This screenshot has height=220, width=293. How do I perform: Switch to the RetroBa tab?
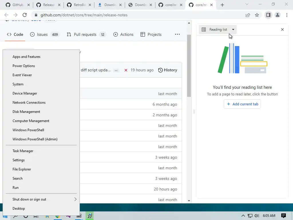pos(76,5)
